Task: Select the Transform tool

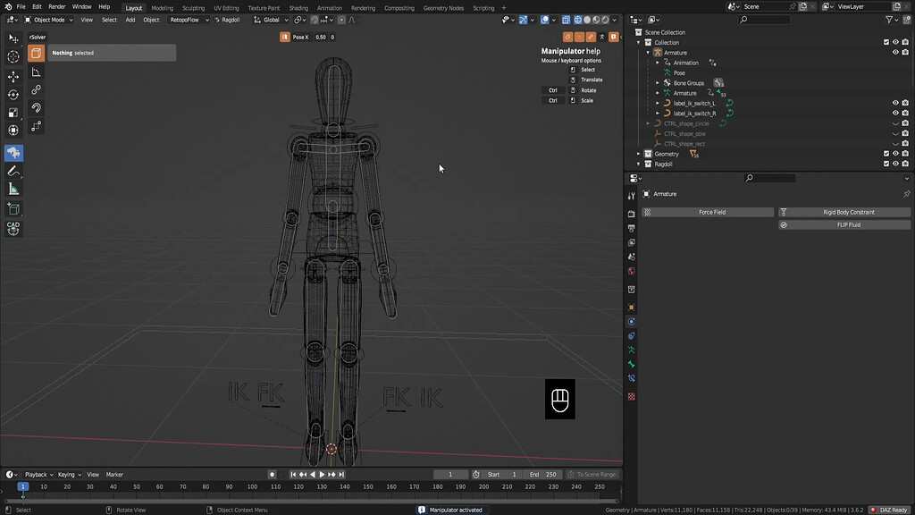Action: (x=13, y=131)
